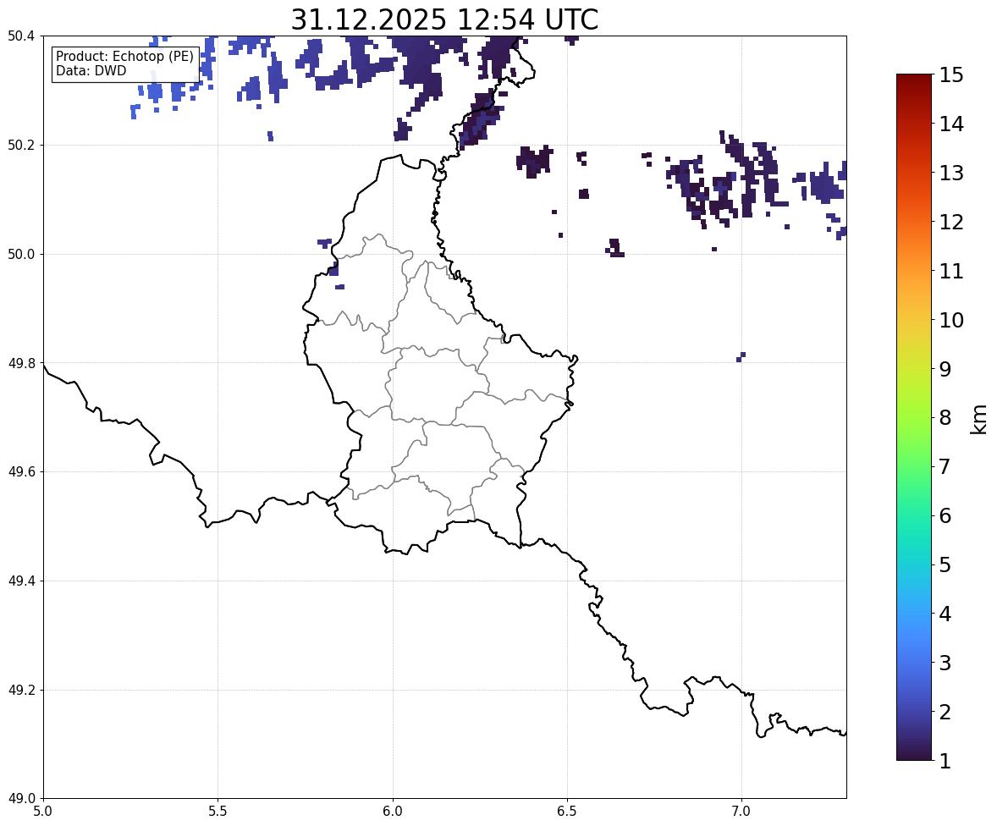Click colorbar tick label 11
This screenshot has width=997, height=826.
click(951, 271)
